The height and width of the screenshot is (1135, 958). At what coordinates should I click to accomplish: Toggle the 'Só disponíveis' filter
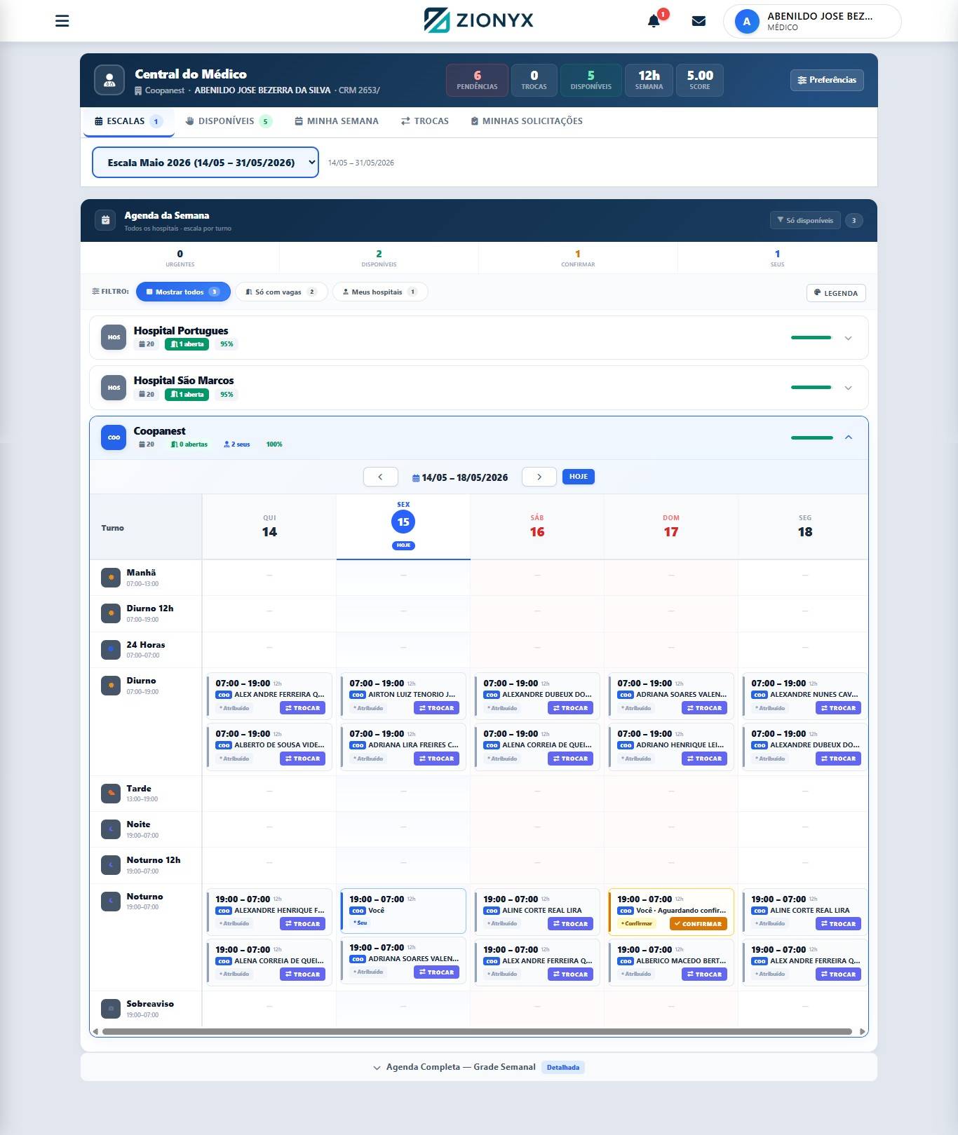(805, 220)
